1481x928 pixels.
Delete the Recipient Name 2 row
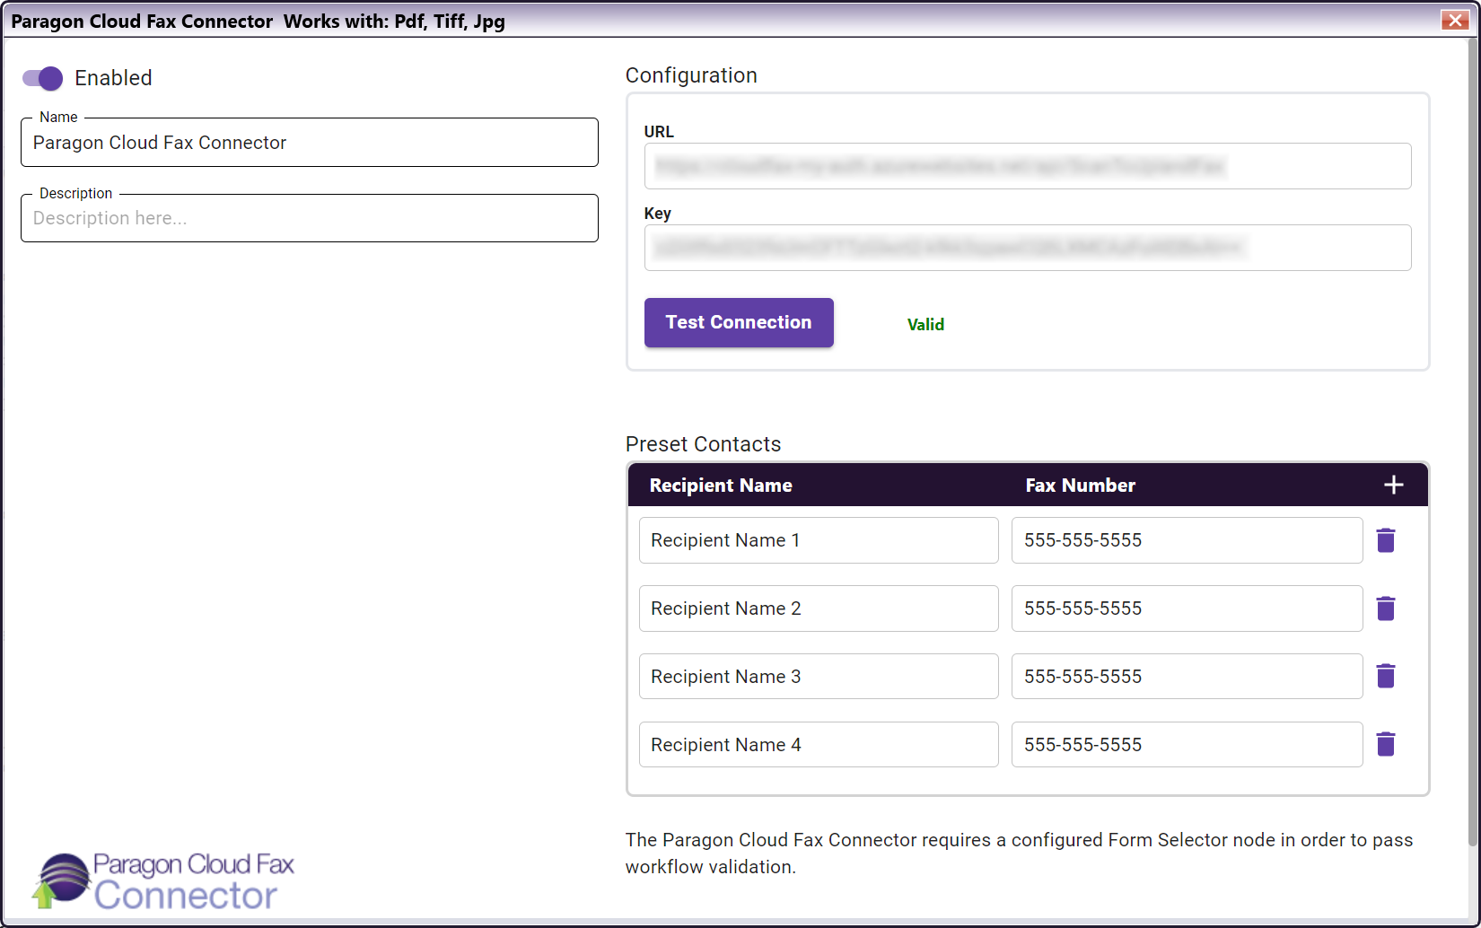[x=1386, y=608]
